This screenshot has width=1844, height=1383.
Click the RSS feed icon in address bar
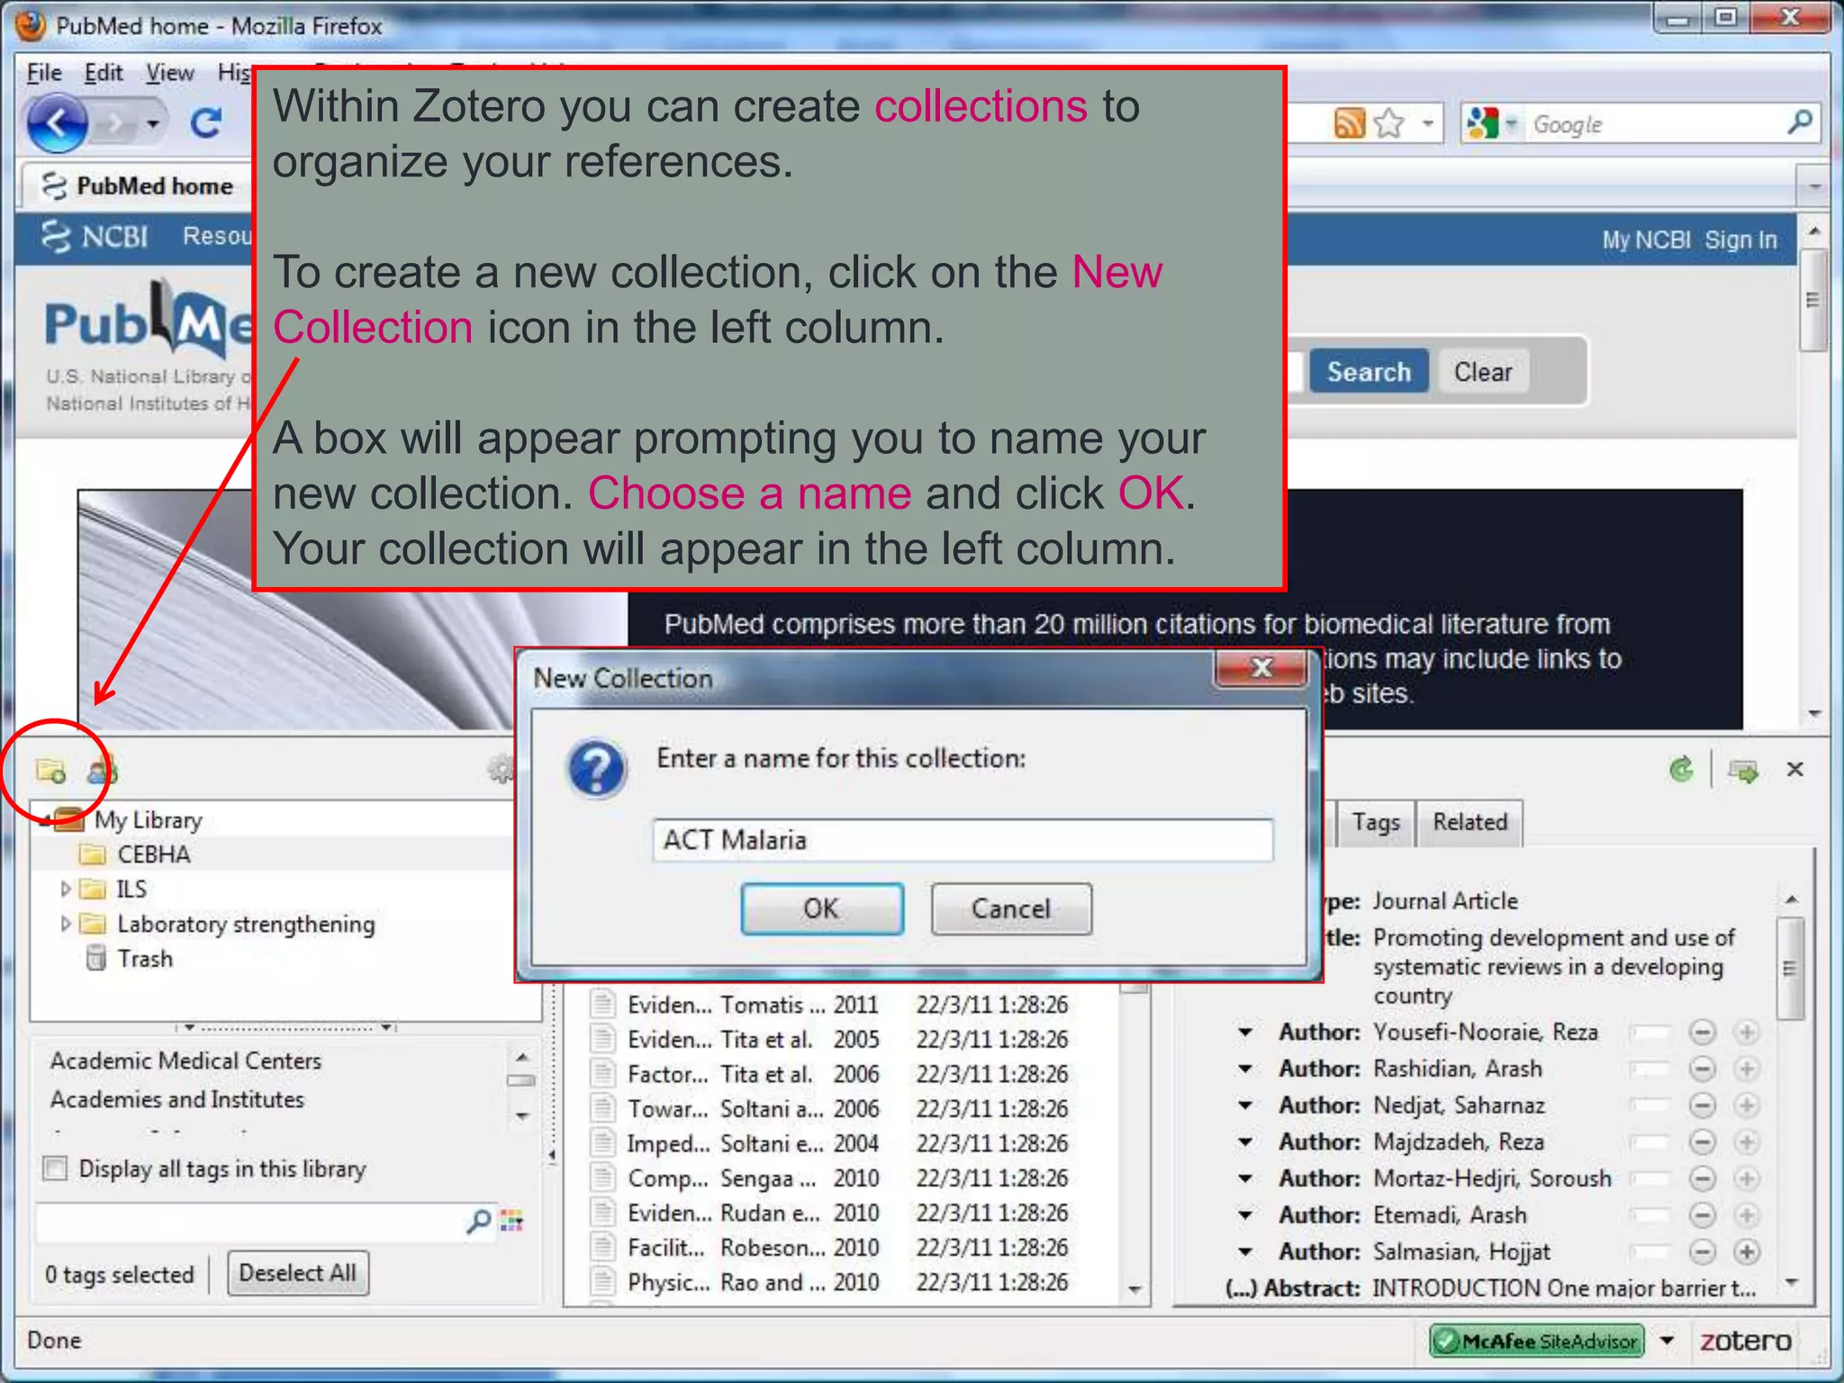pos(1349,123)
